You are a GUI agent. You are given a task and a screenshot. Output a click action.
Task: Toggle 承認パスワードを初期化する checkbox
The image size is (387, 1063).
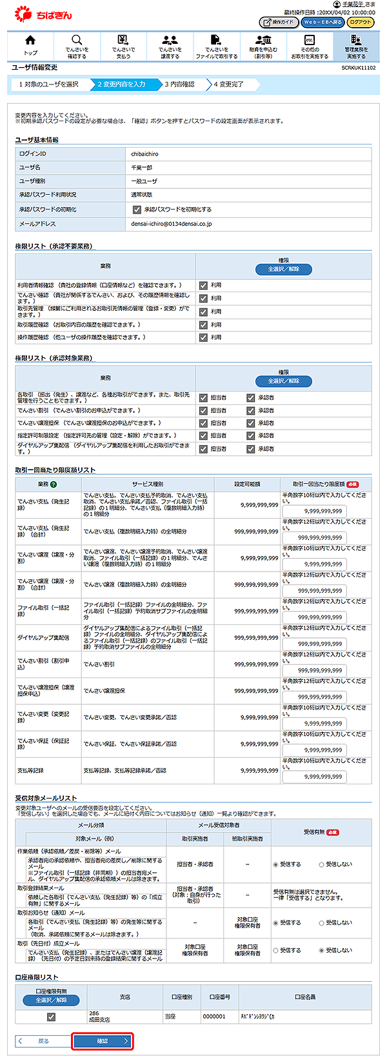point(137,210)
